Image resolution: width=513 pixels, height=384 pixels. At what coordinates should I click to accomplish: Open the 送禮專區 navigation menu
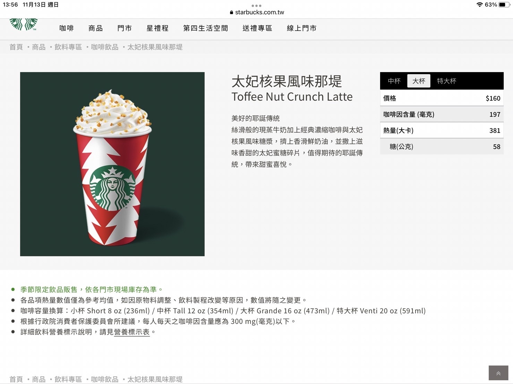click(x=257, y=28)
